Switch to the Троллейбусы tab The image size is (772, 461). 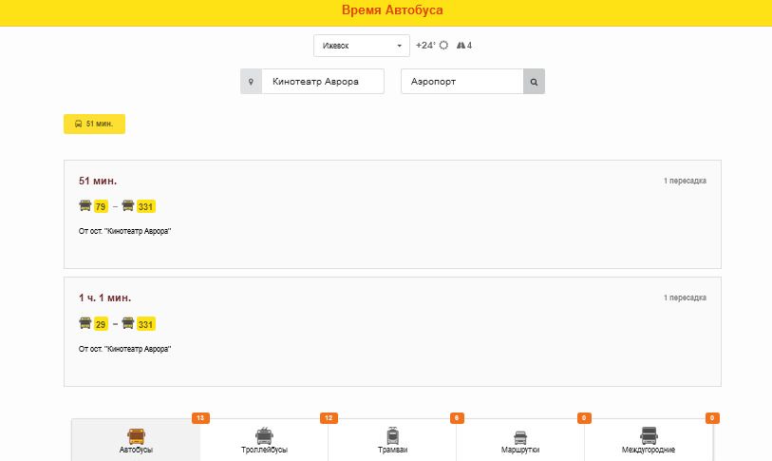click(264, 441)
